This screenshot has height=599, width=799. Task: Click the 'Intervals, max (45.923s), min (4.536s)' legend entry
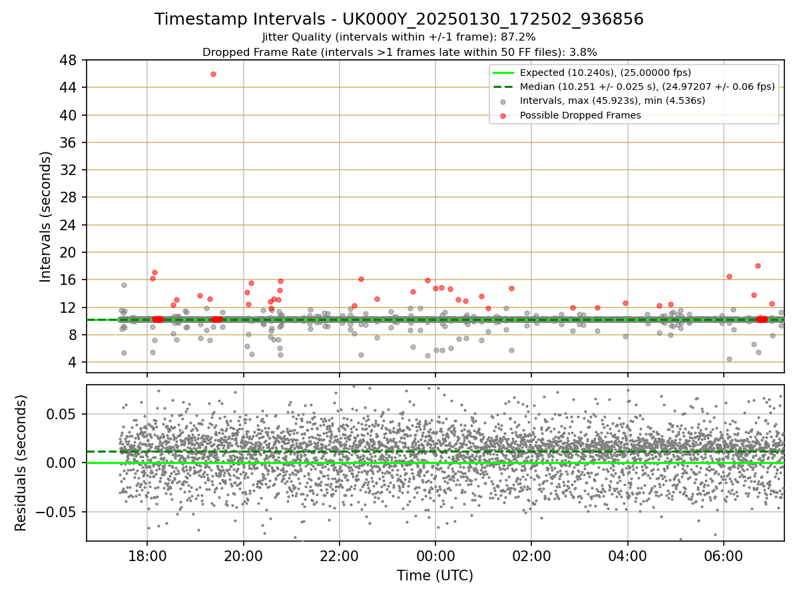pyautogui.click(x=613, y=101)
